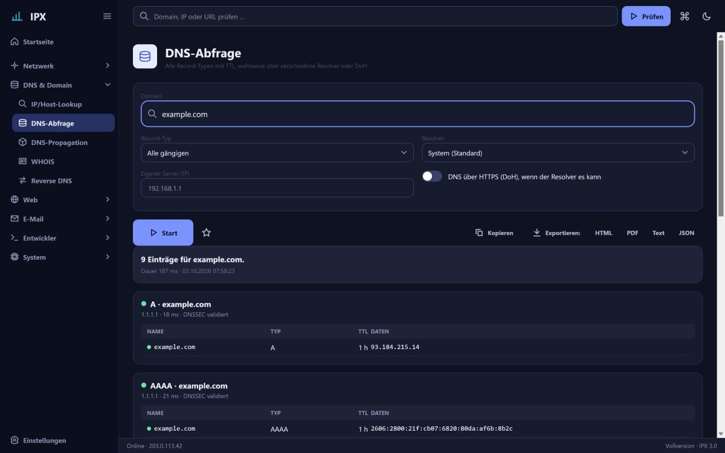
Task: Click the search icon in top bar
Action: 144,16
